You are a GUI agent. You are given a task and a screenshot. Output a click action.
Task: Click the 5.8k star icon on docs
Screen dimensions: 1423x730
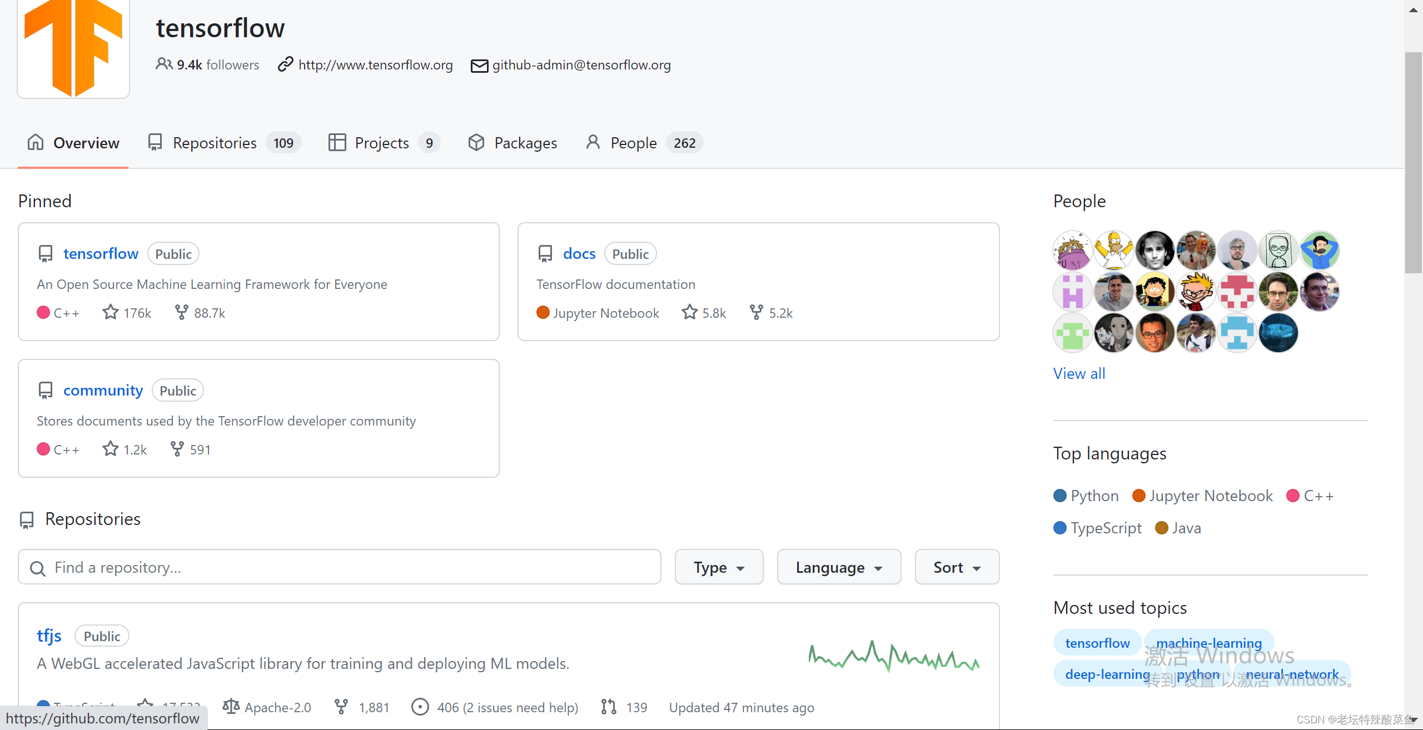point(690,312)
